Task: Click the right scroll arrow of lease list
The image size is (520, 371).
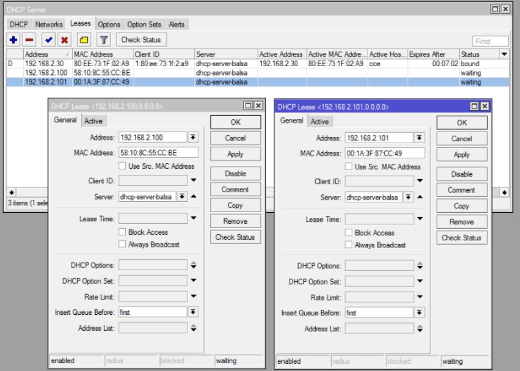Action: tap(504, 192)
